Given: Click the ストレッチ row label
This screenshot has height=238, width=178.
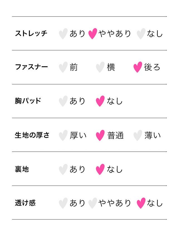Looking at the screenshot, I should click(31, 33).
